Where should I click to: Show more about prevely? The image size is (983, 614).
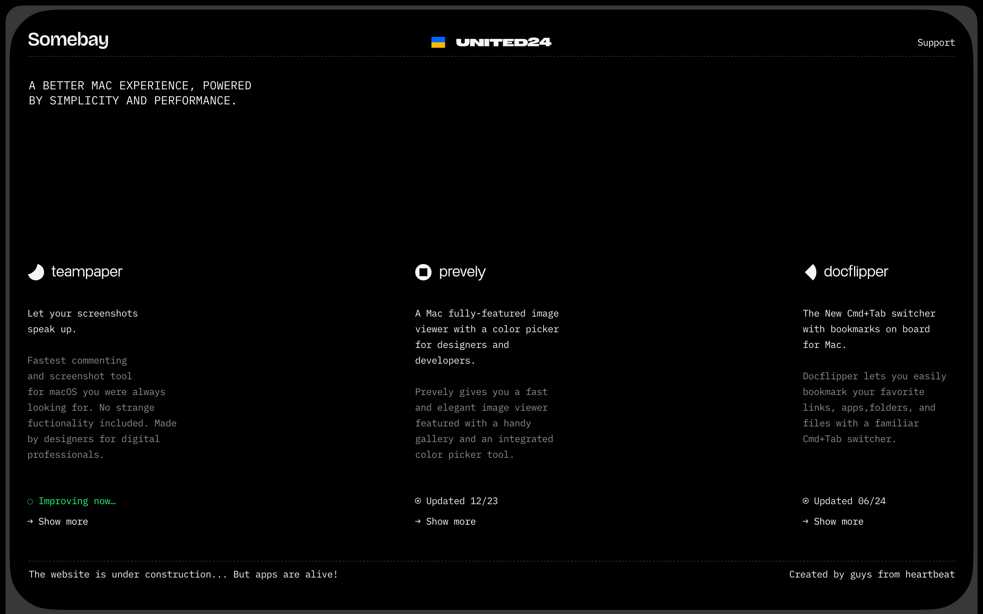[451, 522]
